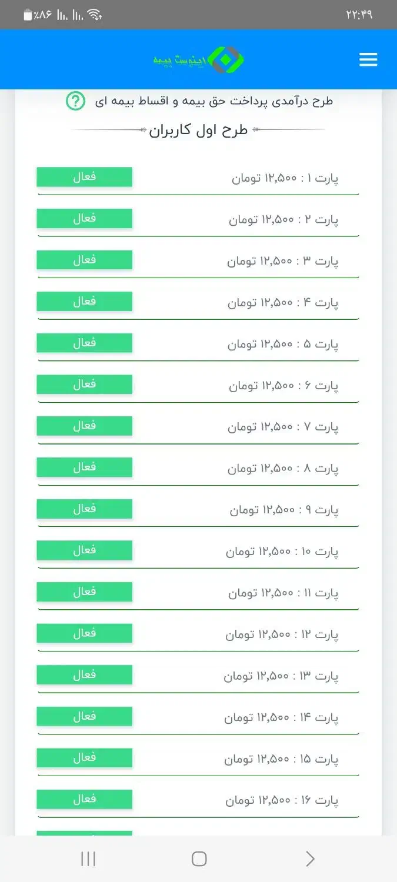Open the recent apps navigation button
The height and width of the screenshot is (882, 397).
[87, 858]
